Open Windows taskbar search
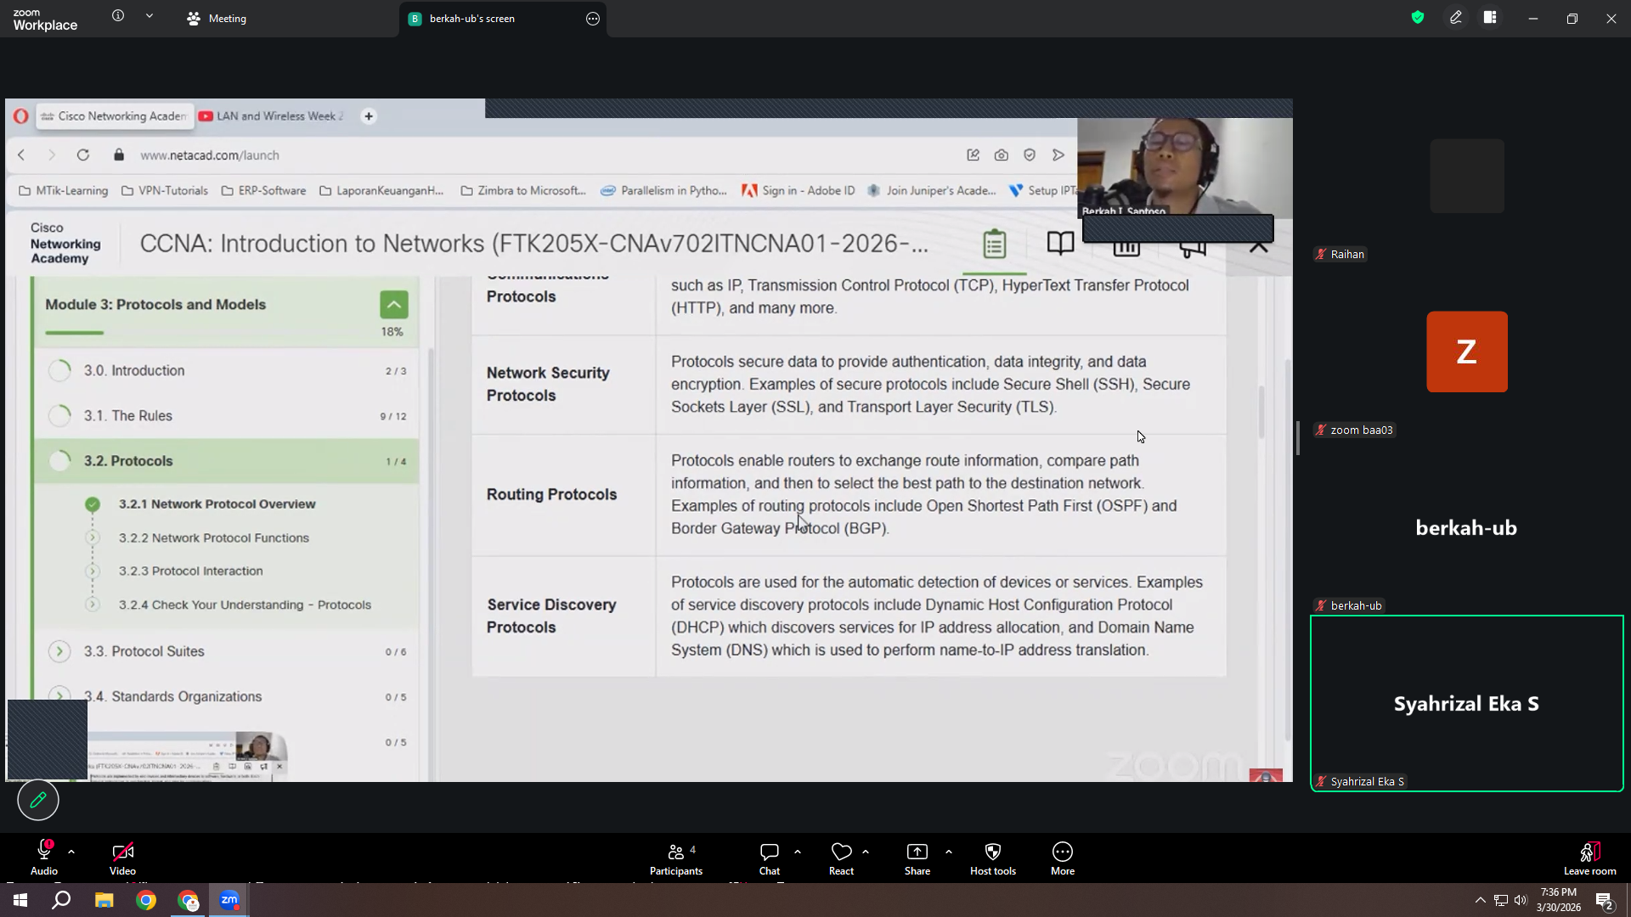This screenshot has width=1631, height=917. [61, 900]
